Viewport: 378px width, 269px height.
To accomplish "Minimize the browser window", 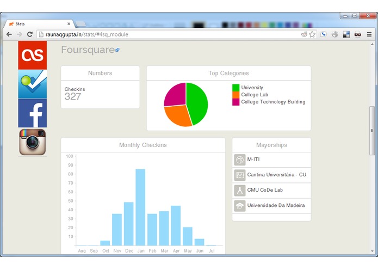I will [x=345, y=16].
